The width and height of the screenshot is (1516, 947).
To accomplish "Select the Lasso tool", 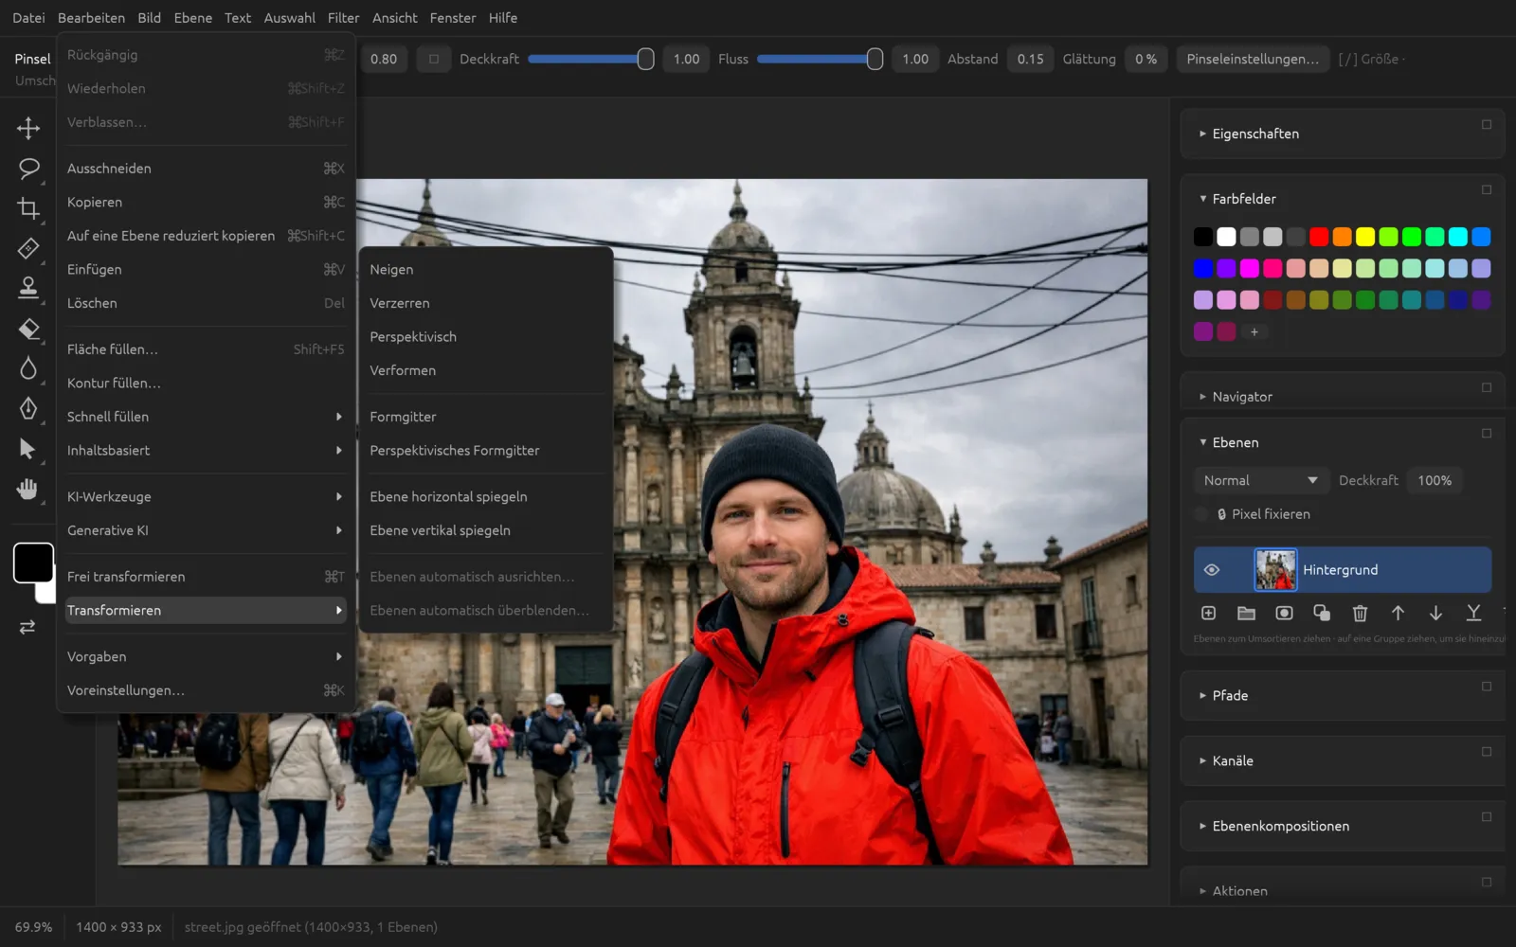I will (28, 169).
